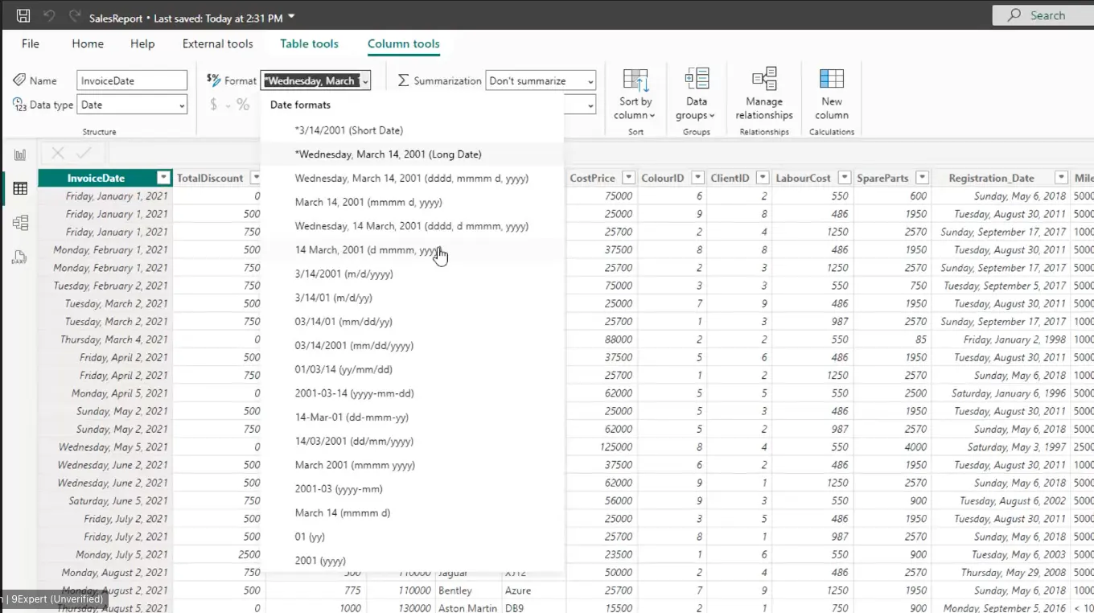
Task: Open DAX query view icon
Action: (x=19, y=257)
